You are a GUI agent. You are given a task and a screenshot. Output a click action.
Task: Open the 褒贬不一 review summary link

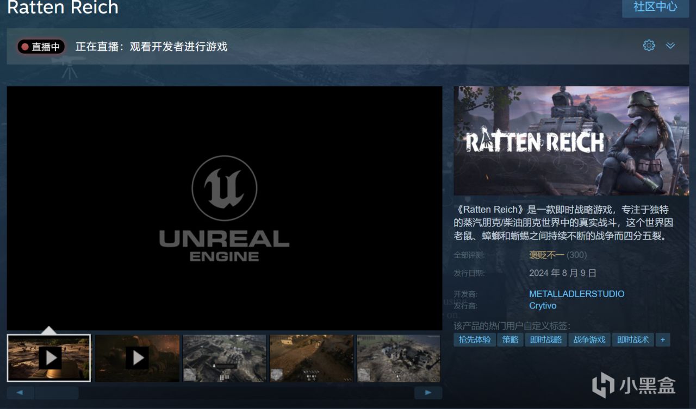click(x=546, y=255)
